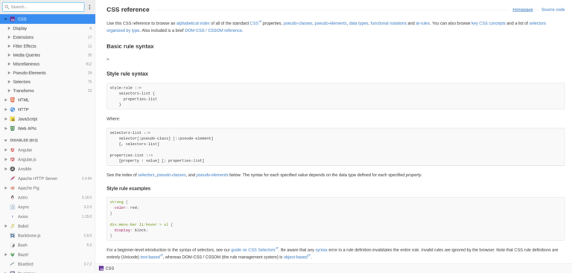The height and width of the screenshot is (273, 572).
Task: Click the Web APIs icon
Action: pos(13,128)
